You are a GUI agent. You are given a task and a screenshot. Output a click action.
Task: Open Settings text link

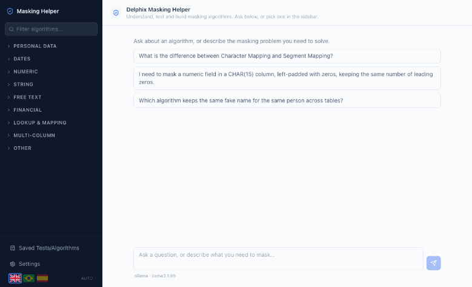click(x=29, y=264)
